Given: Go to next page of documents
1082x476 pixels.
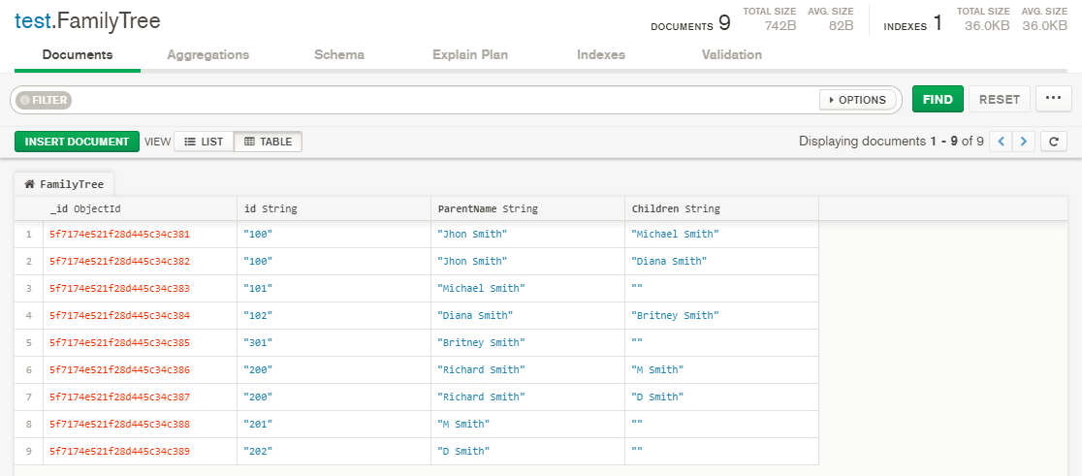Looking at the screenshot, I should [x=1024, y=142].
